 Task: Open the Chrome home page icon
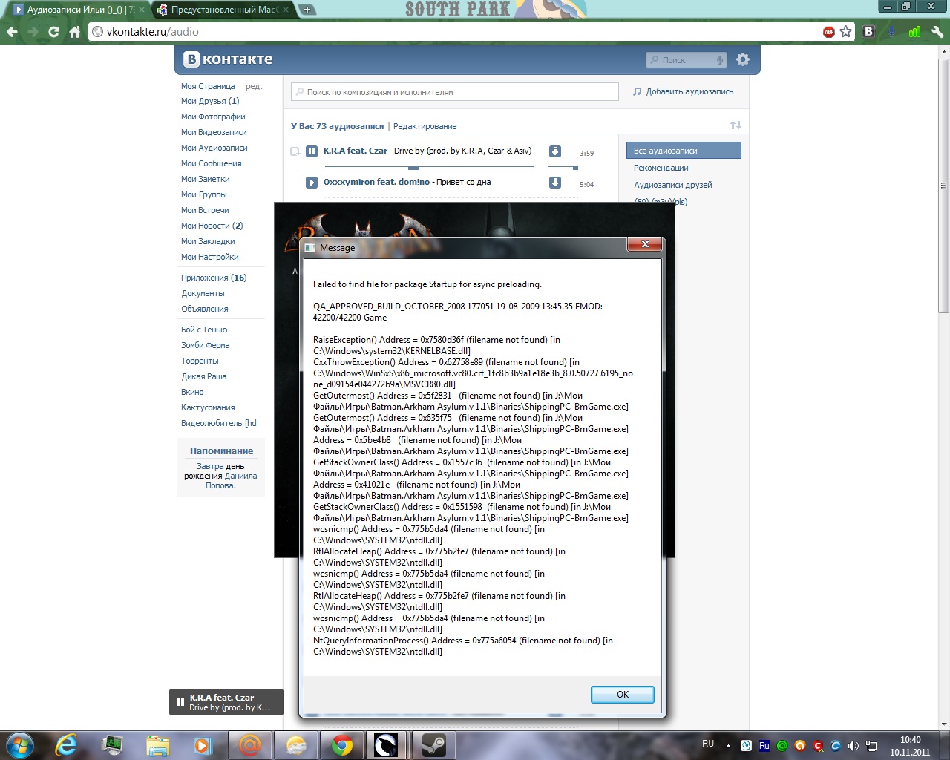click(74, 32)
